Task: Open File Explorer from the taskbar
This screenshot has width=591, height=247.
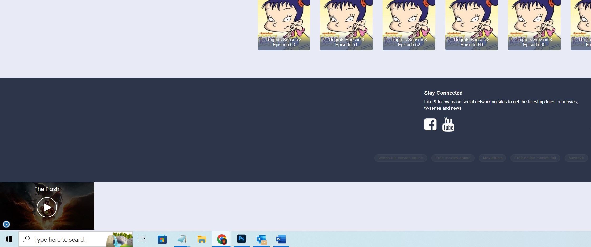Action: pos(202,239)
